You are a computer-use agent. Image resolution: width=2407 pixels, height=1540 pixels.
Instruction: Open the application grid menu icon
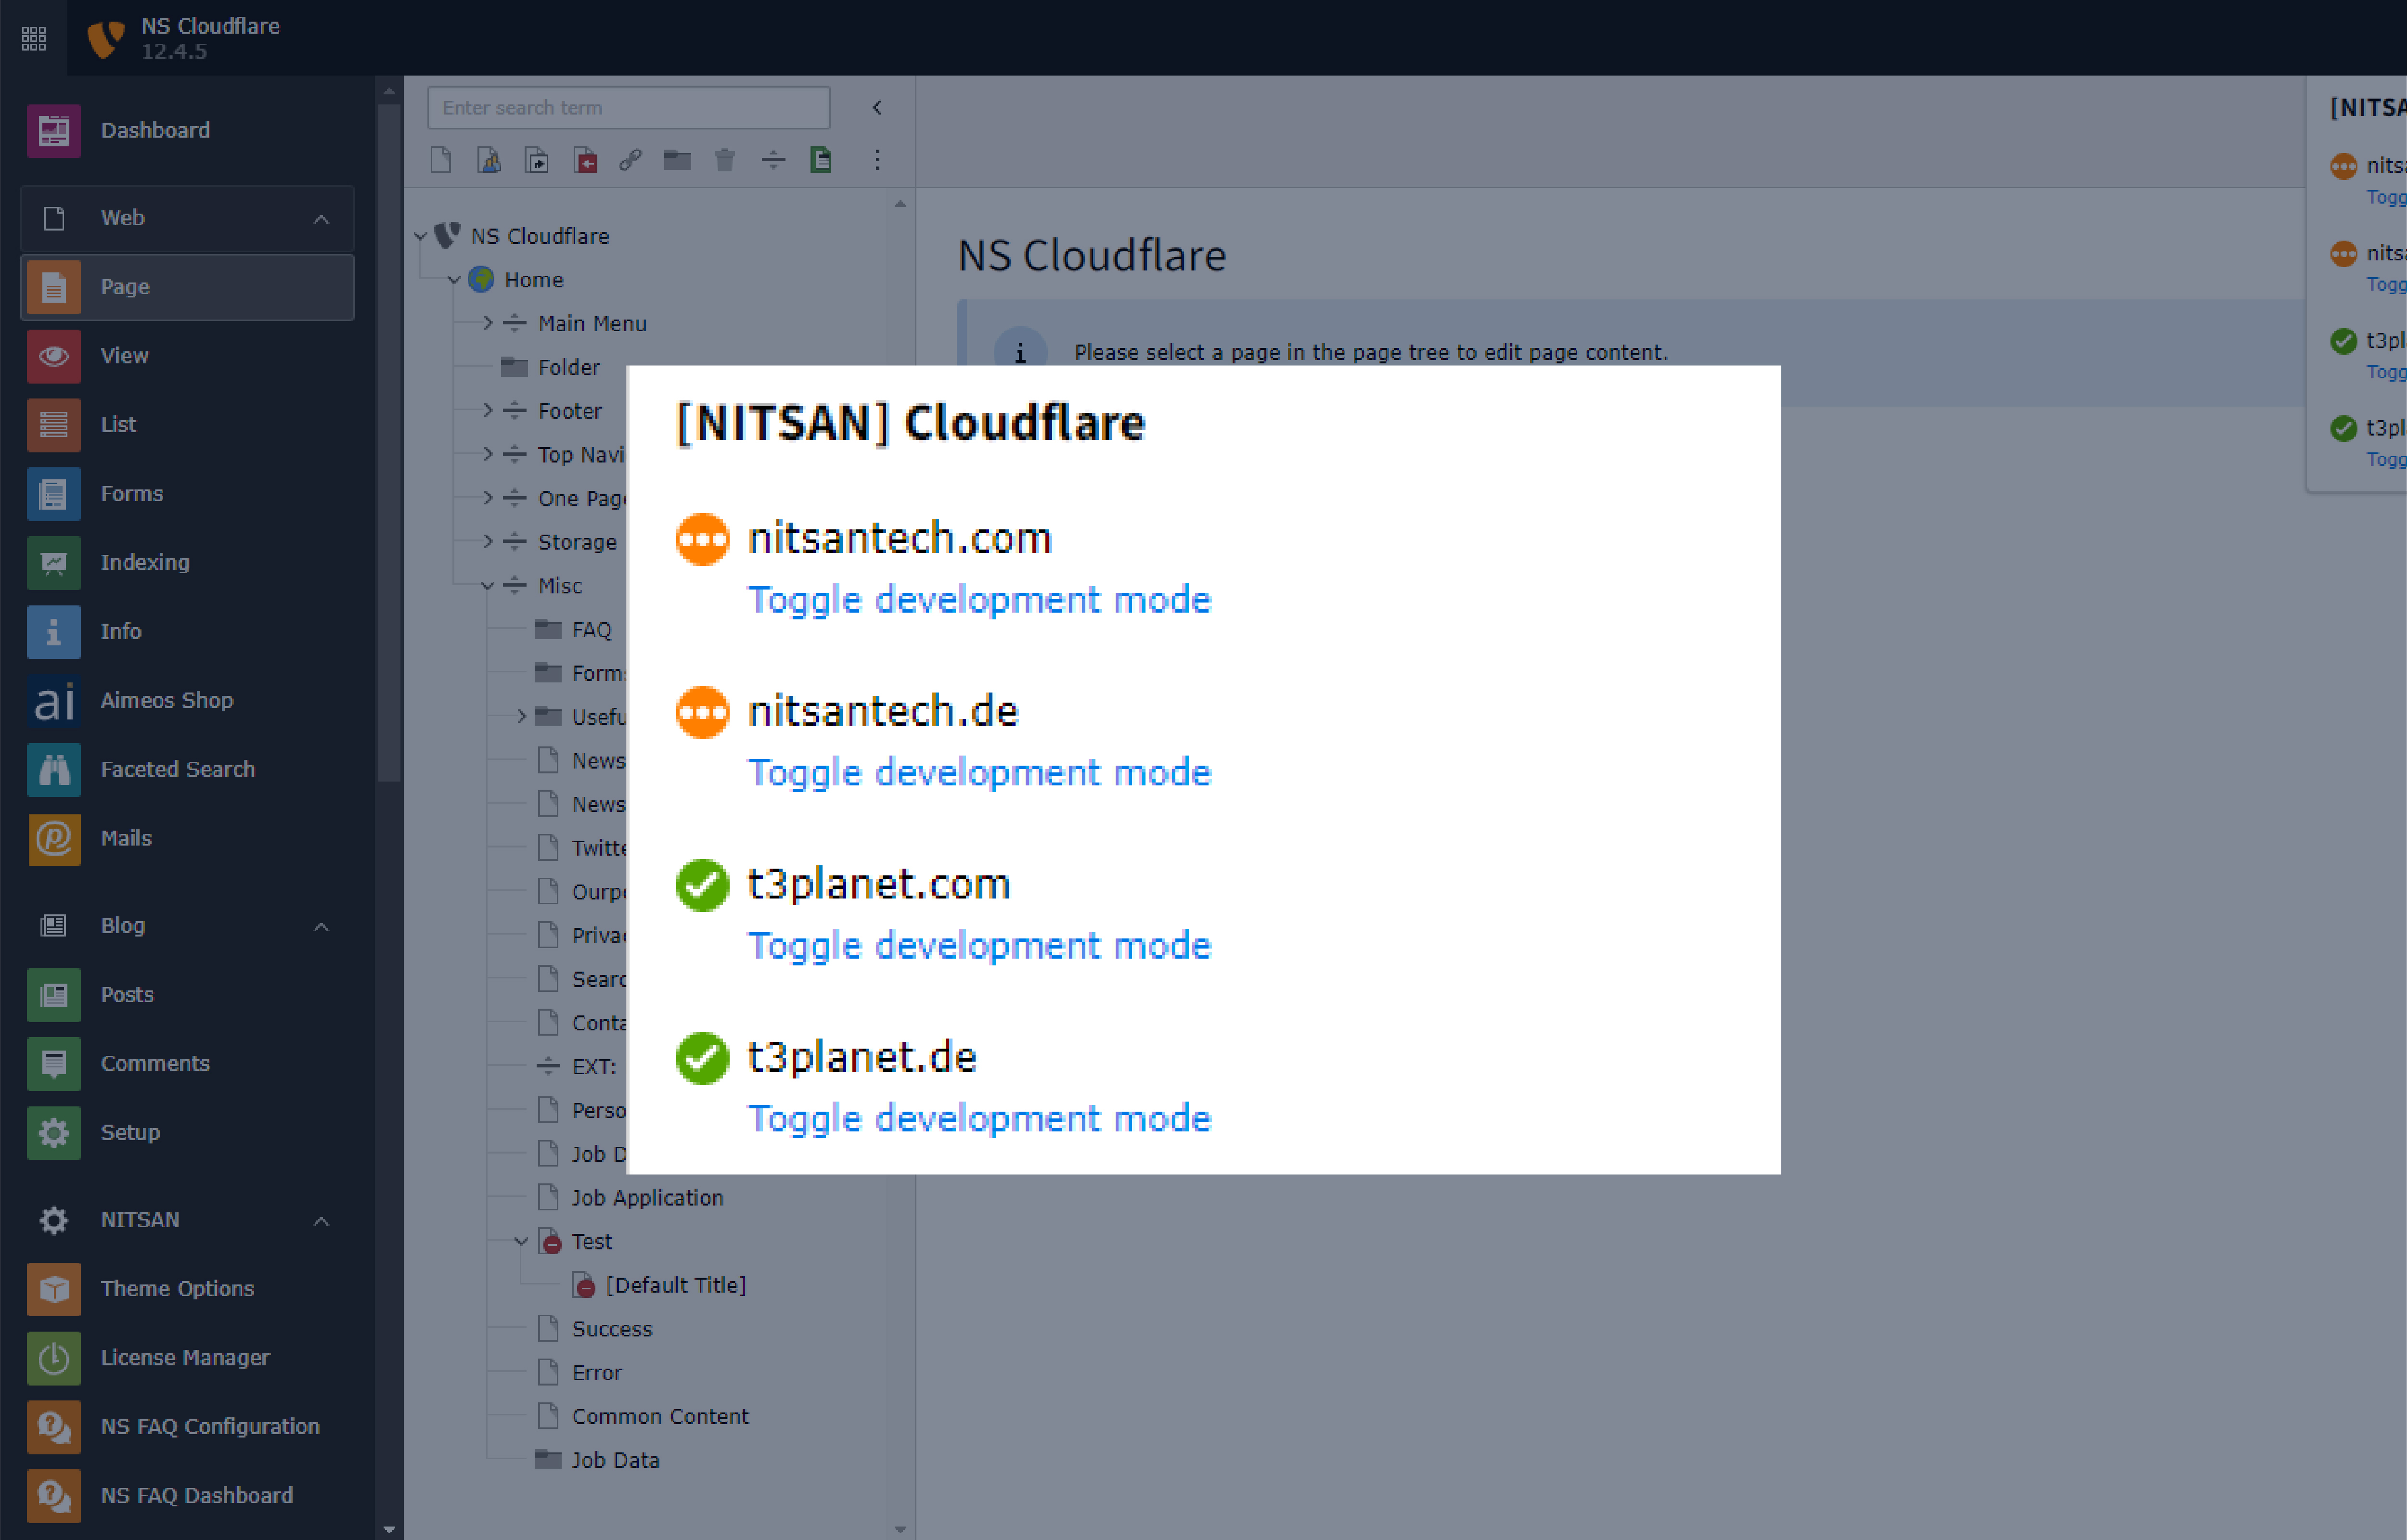(x=33, y=38)
